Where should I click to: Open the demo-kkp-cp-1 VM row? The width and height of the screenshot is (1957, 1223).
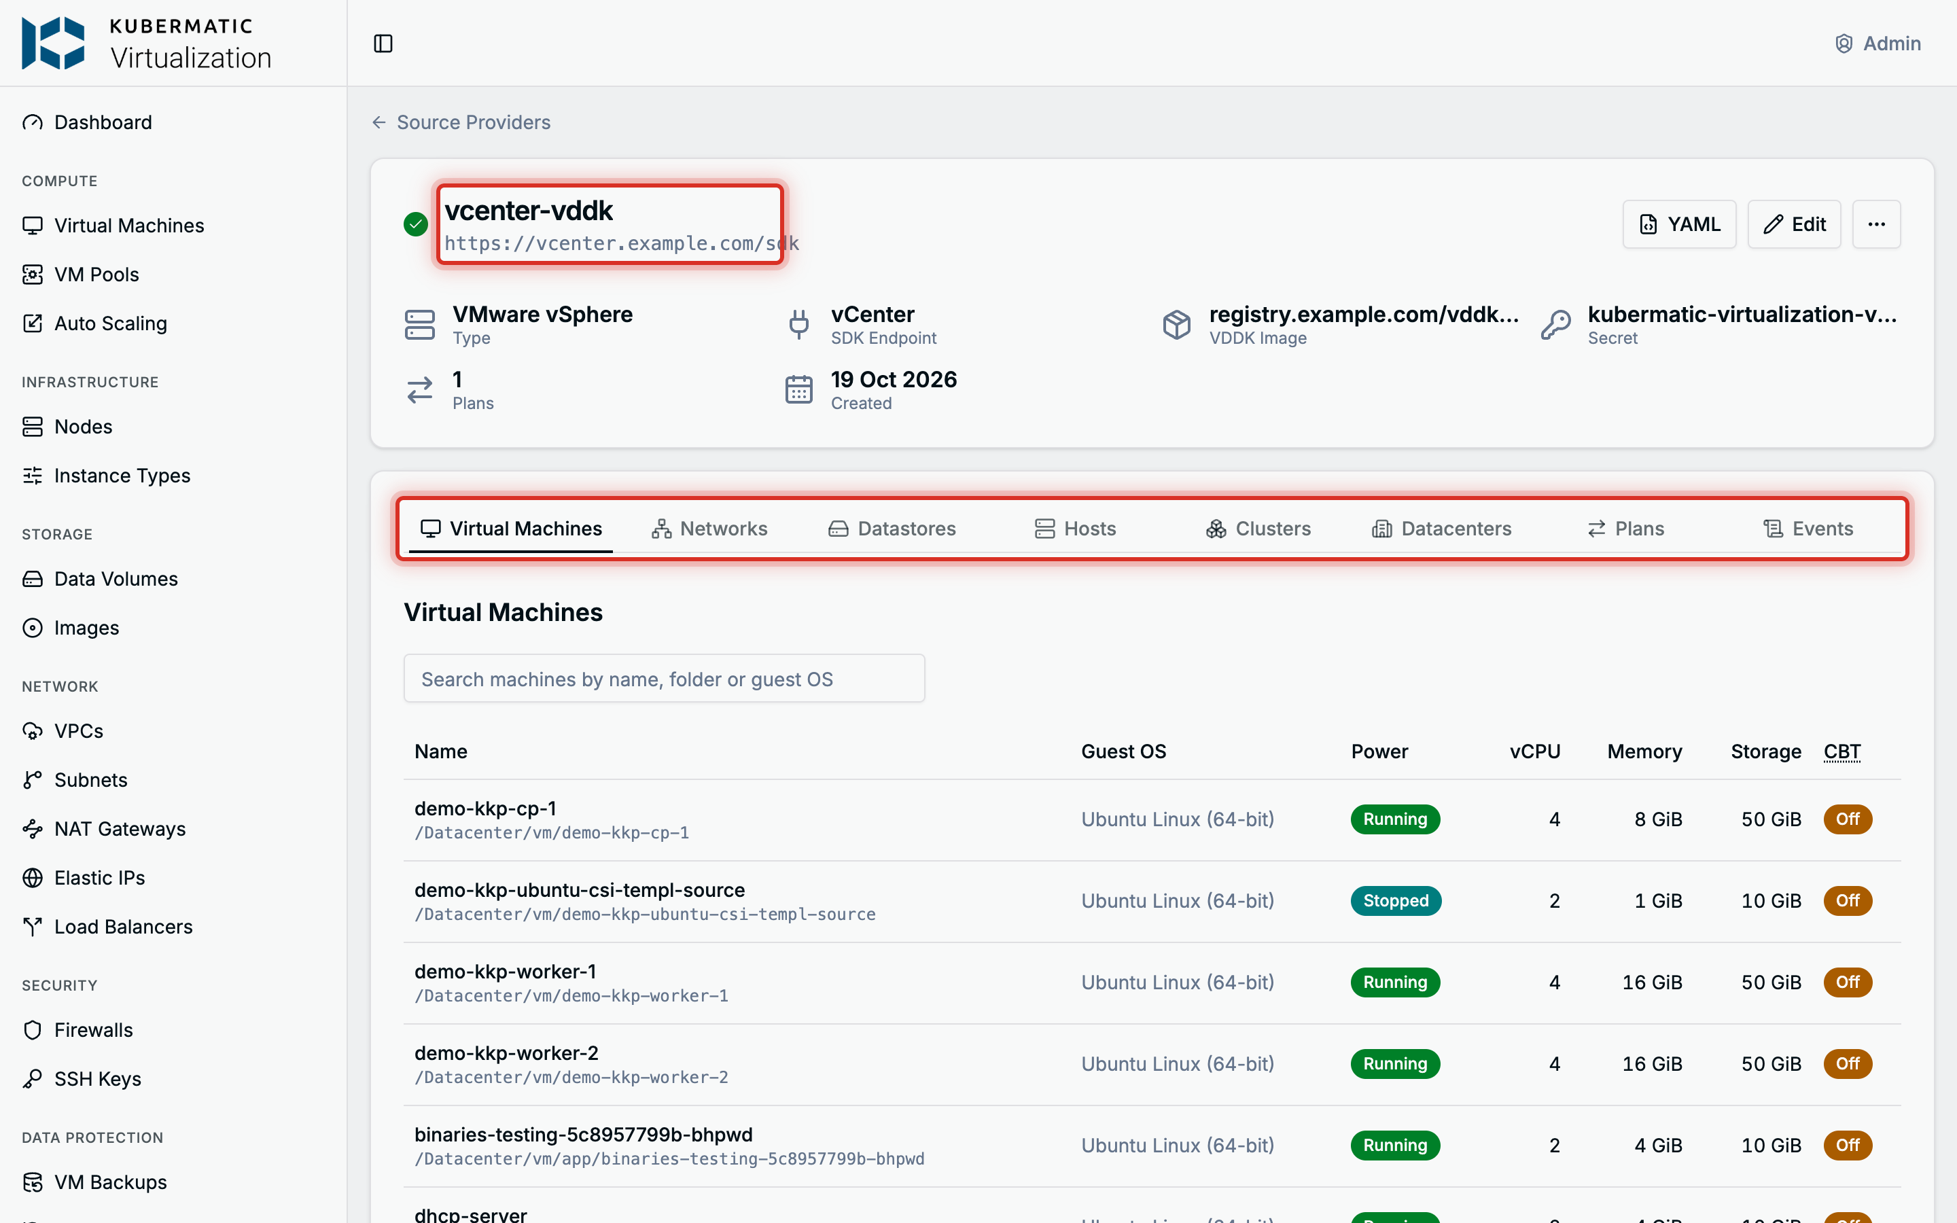pyautogui.click(x=1152, y=819)
